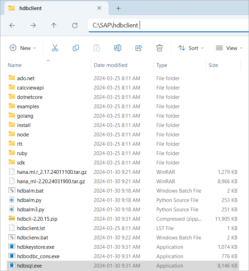This screenshot has width=249, height=271.
Task: Click the Share icon in toolbar
Action: click(139, 48)
